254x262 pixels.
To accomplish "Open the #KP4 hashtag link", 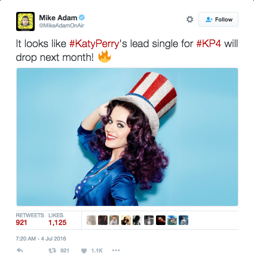I will point(209,44).
